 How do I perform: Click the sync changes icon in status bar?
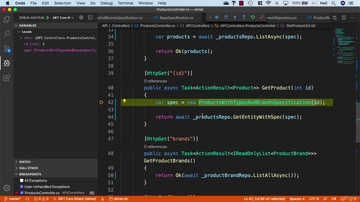(28, 199)
